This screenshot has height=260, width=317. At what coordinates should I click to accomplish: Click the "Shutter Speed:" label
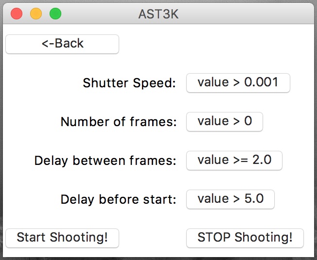pyautogui.click(x=129, y=83)
